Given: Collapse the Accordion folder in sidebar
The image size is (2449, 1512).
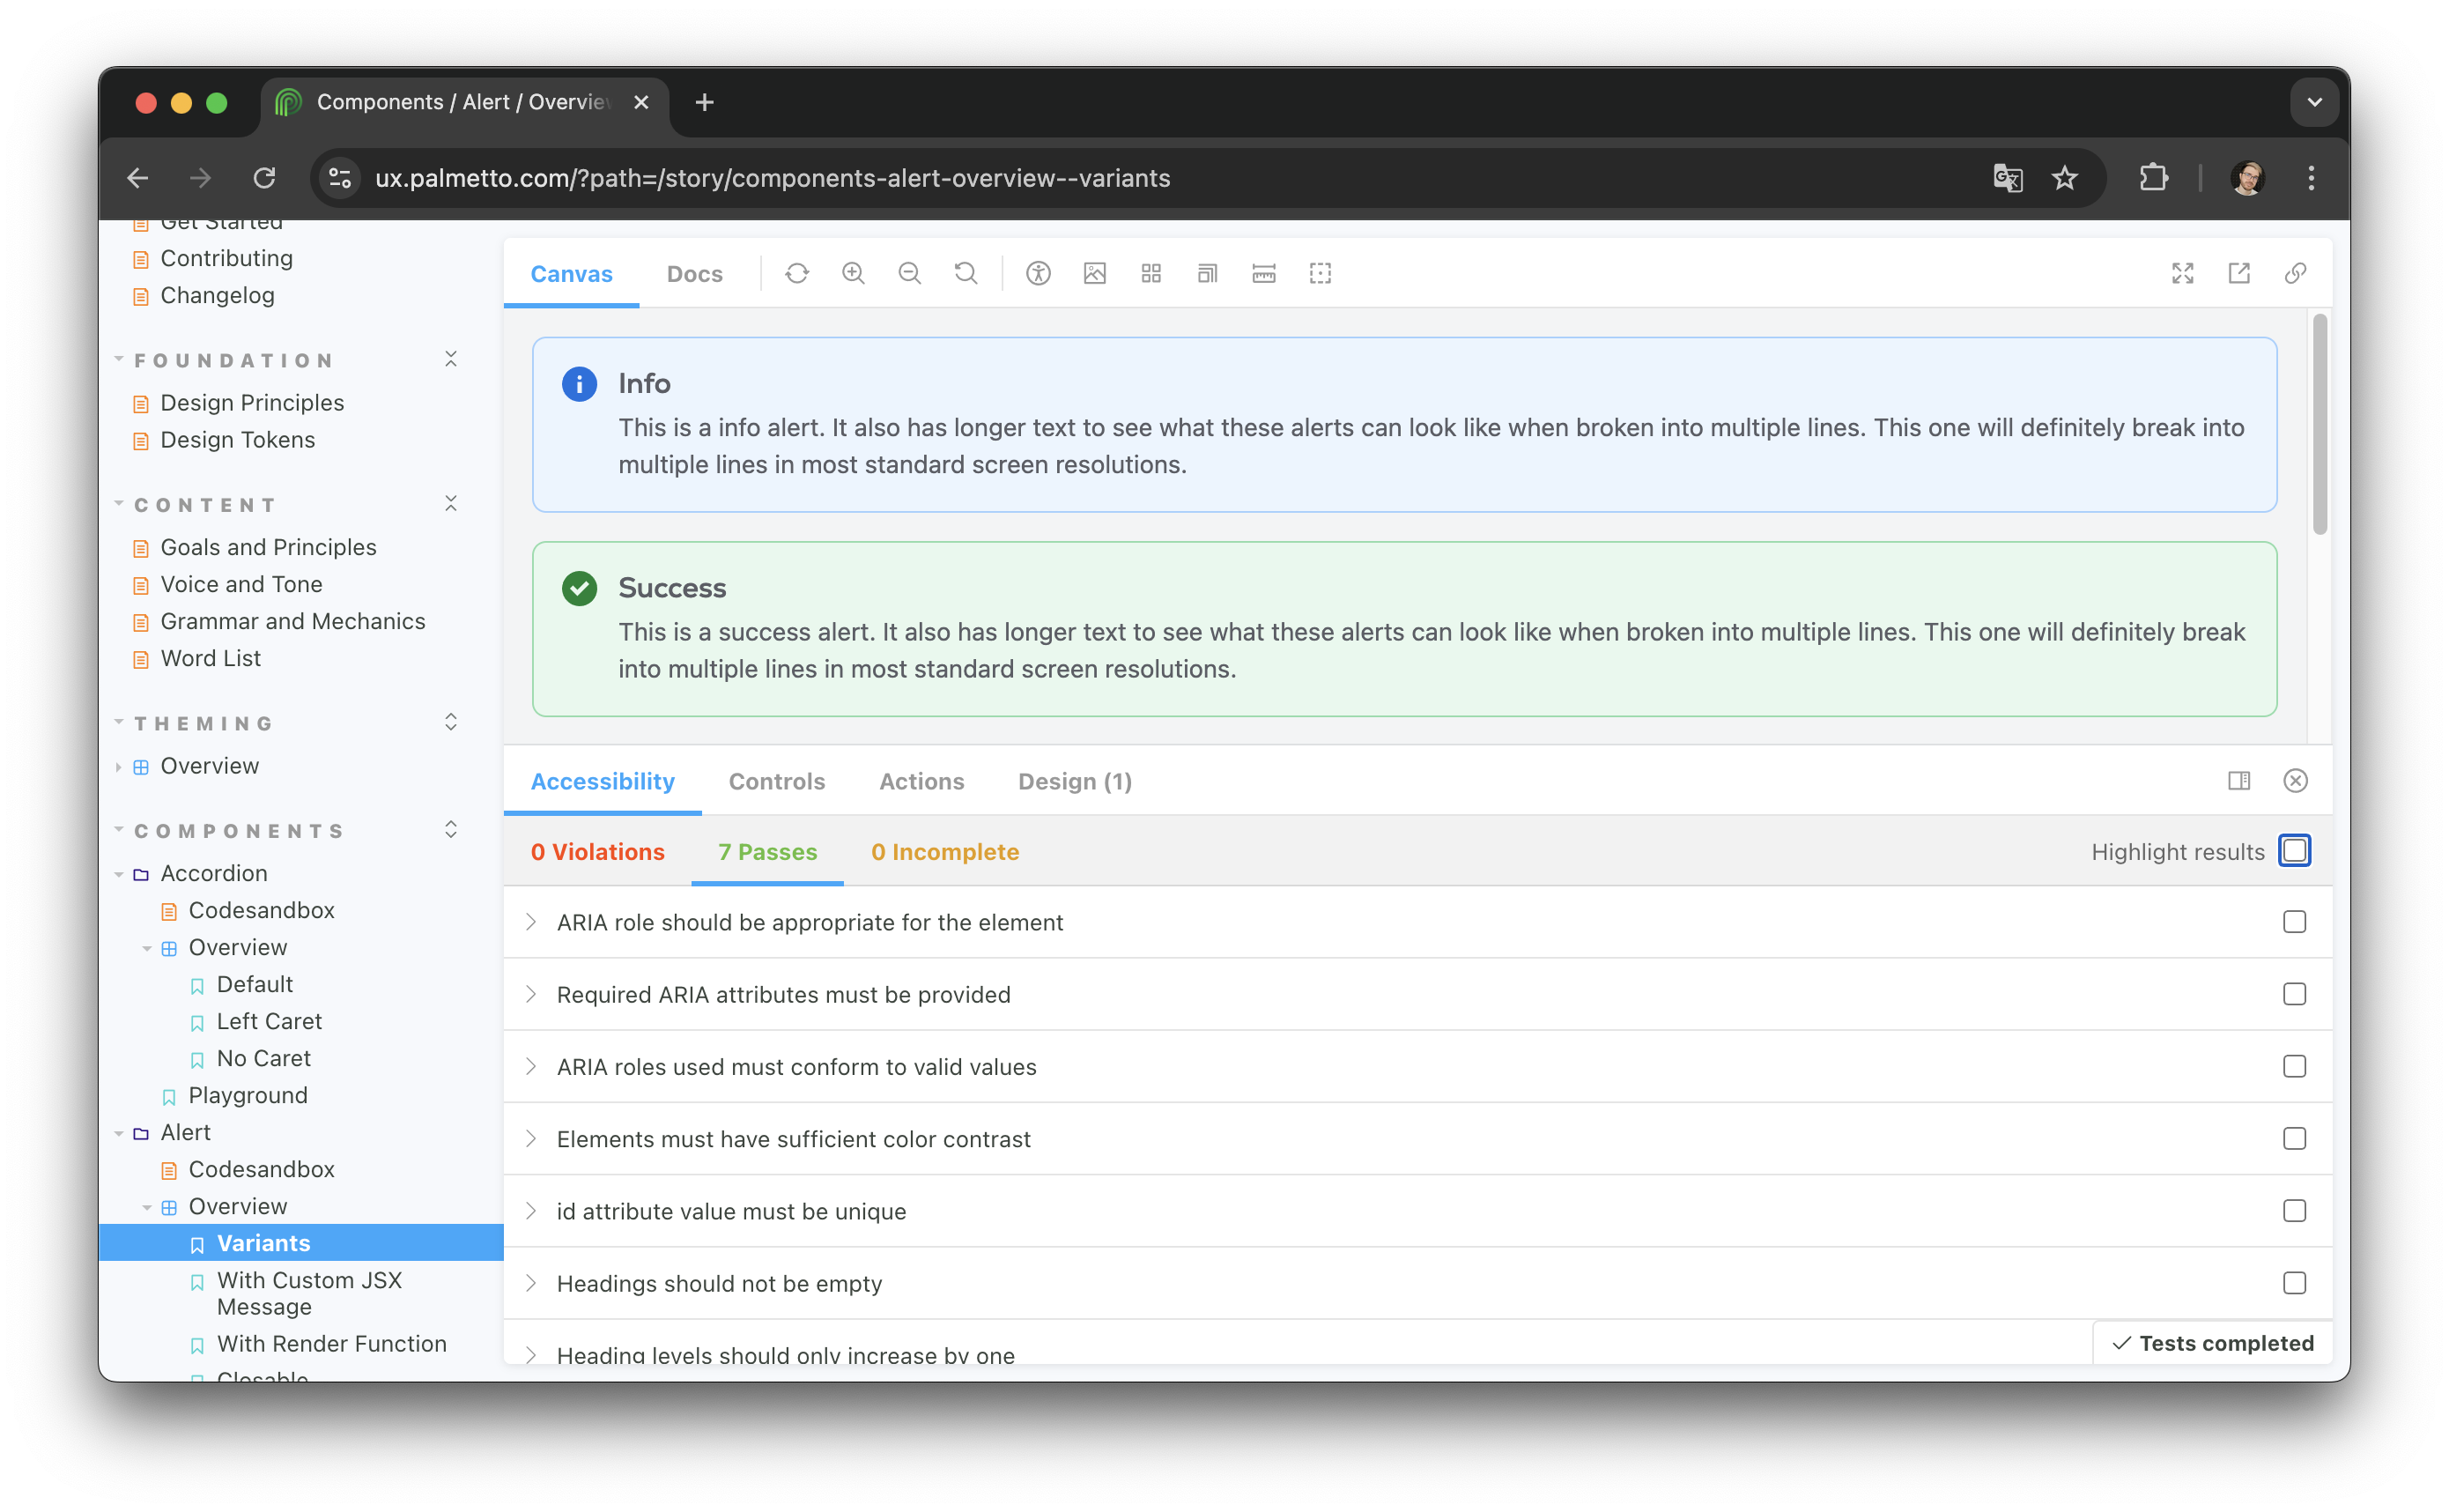Looking at the screenshot, I should click(x=119, y=874).
